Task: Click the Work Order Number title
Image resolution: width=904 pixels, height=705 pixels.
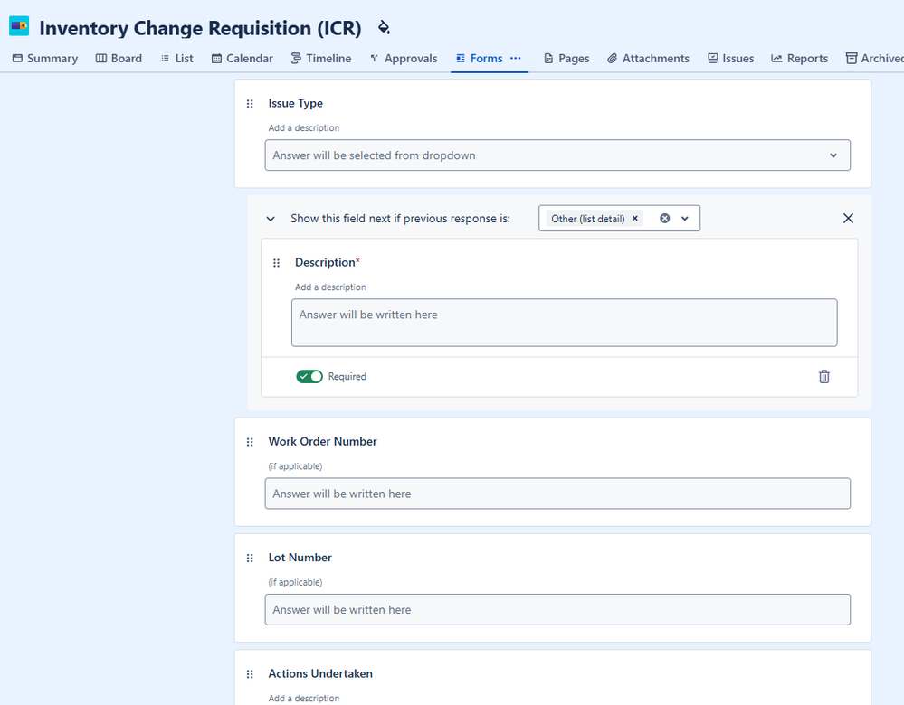Action: (322, 442)
